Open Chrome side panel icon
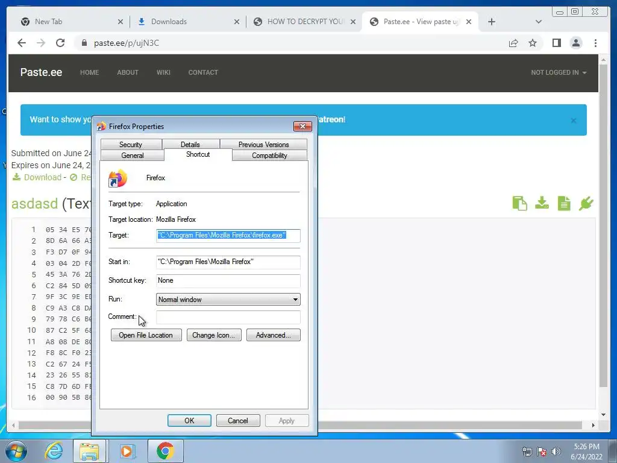The image size is (617, 463). coord(556,43)
